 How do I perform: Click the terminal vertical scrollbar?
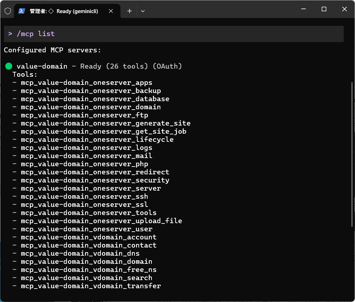[352, 154]
